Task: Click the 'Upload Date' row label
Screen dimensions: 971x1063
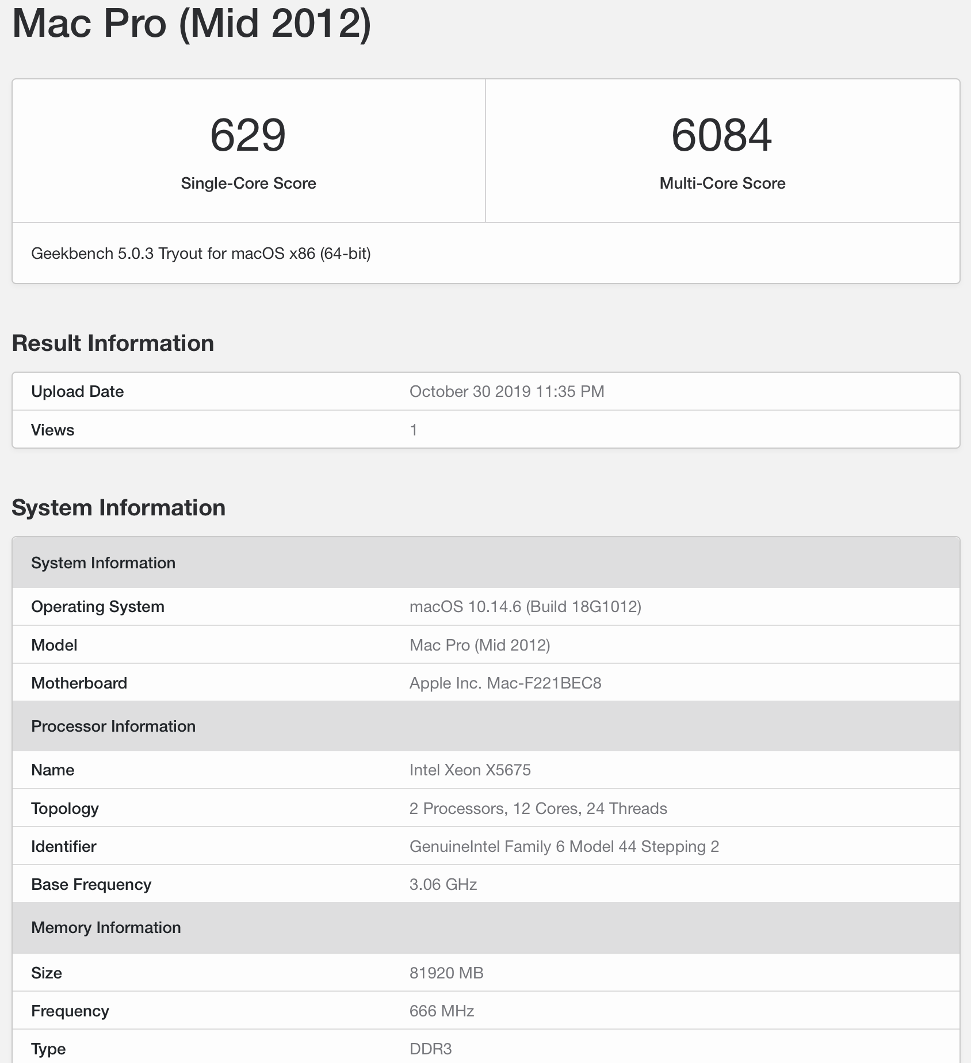Action: point(78,392)
